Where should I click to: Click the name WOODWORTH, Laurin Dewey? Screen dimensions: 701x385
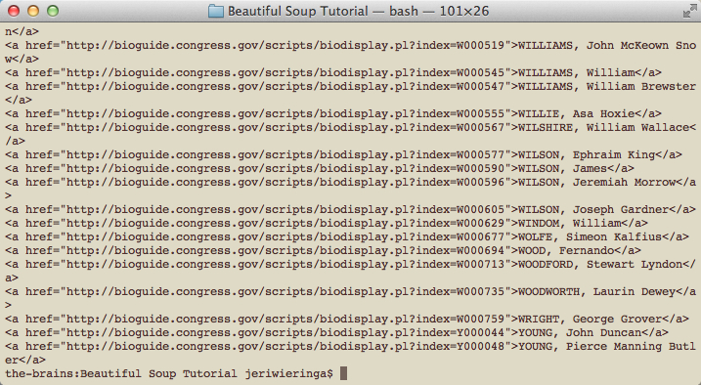tap(596, 291)
